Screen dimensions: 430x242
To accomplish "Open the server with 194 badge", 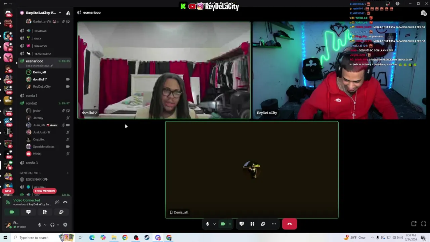I will click(x=8, y=111).
